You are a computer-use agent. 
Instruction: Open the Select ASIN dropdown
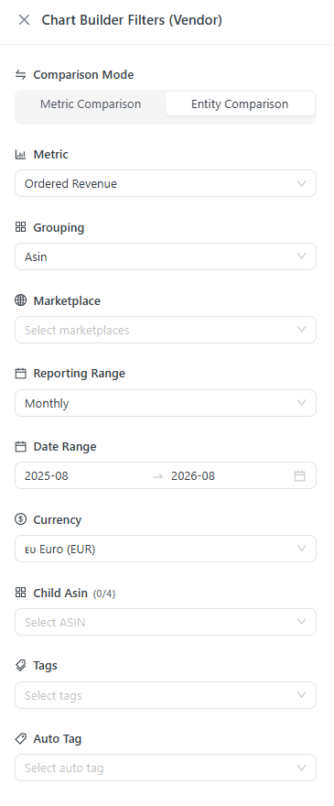166,622
